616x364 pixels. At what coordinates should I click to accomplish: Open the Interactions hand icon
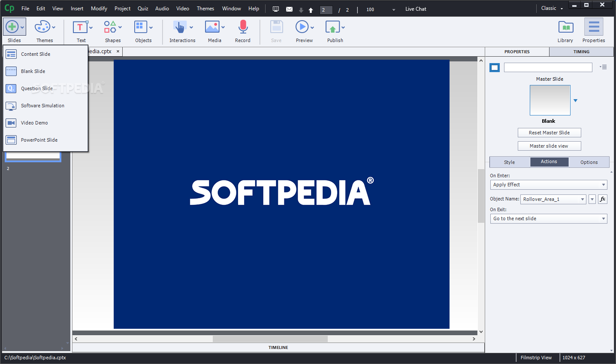tap(180, 27)
